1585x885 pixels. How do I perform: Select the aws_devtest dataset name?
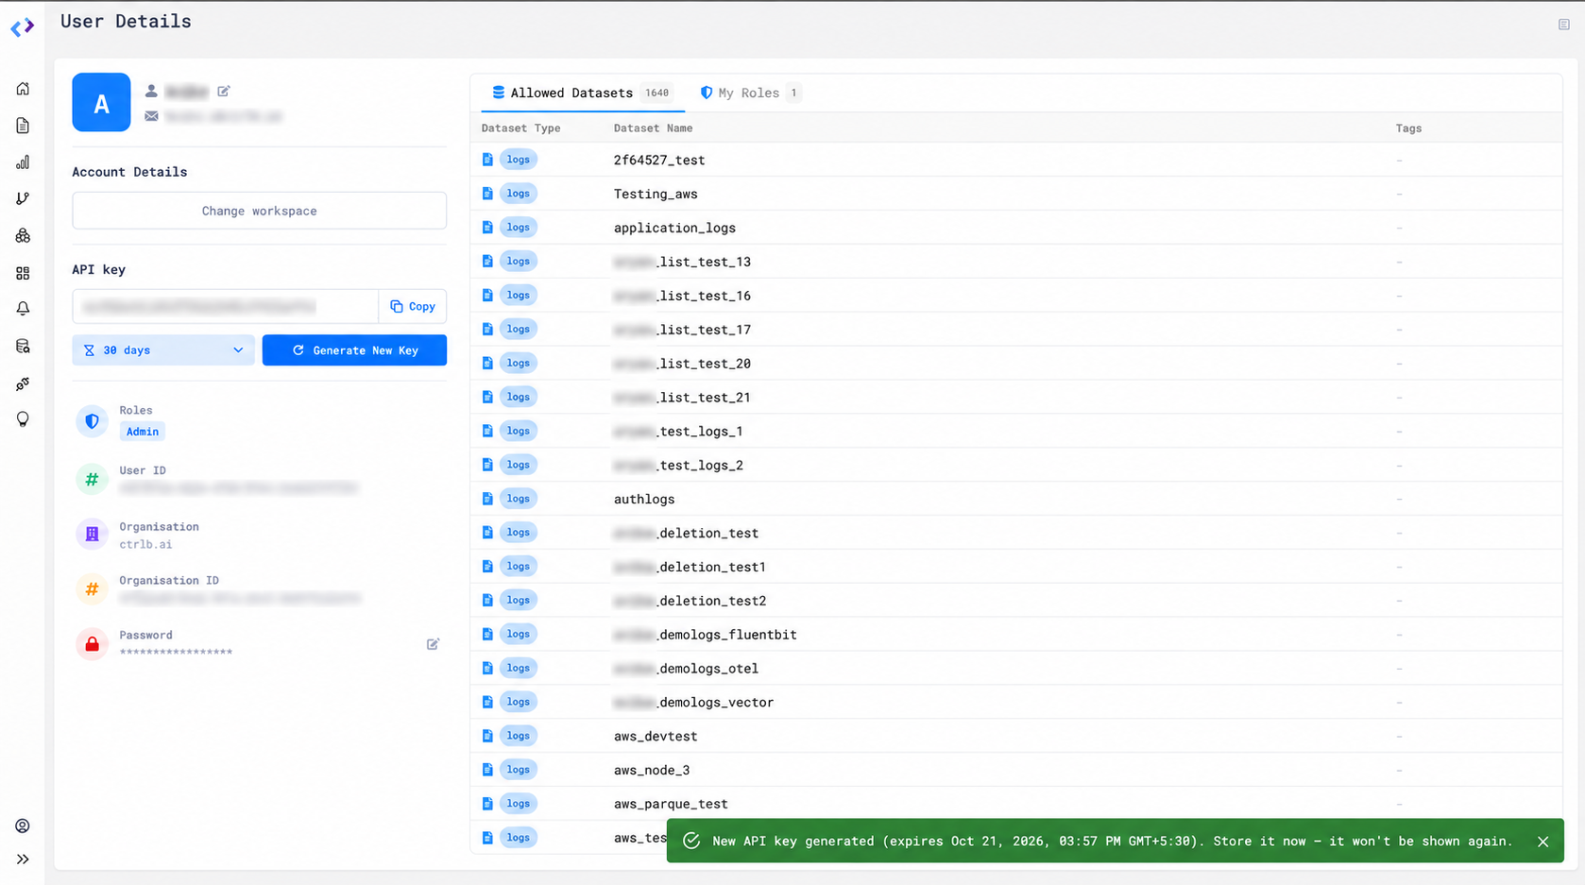pyautogui.click(x=656, y=736)
